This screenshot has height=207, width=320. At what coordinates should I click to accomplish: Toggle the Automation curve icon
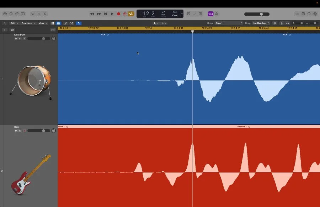point(65,23)
